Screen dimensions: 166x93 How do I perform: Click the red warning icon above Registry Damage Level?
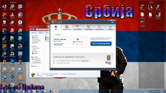coord(78,39)
